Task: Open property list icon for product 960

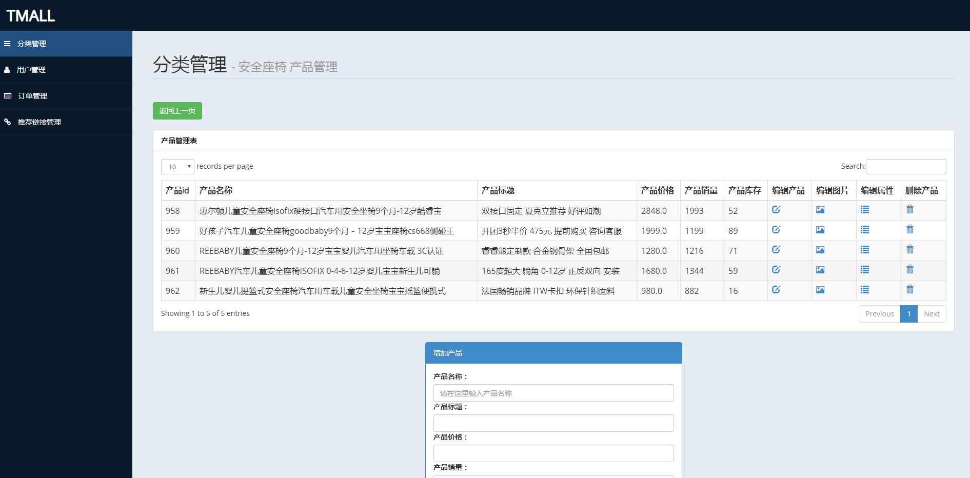Action: coord(865,250)
